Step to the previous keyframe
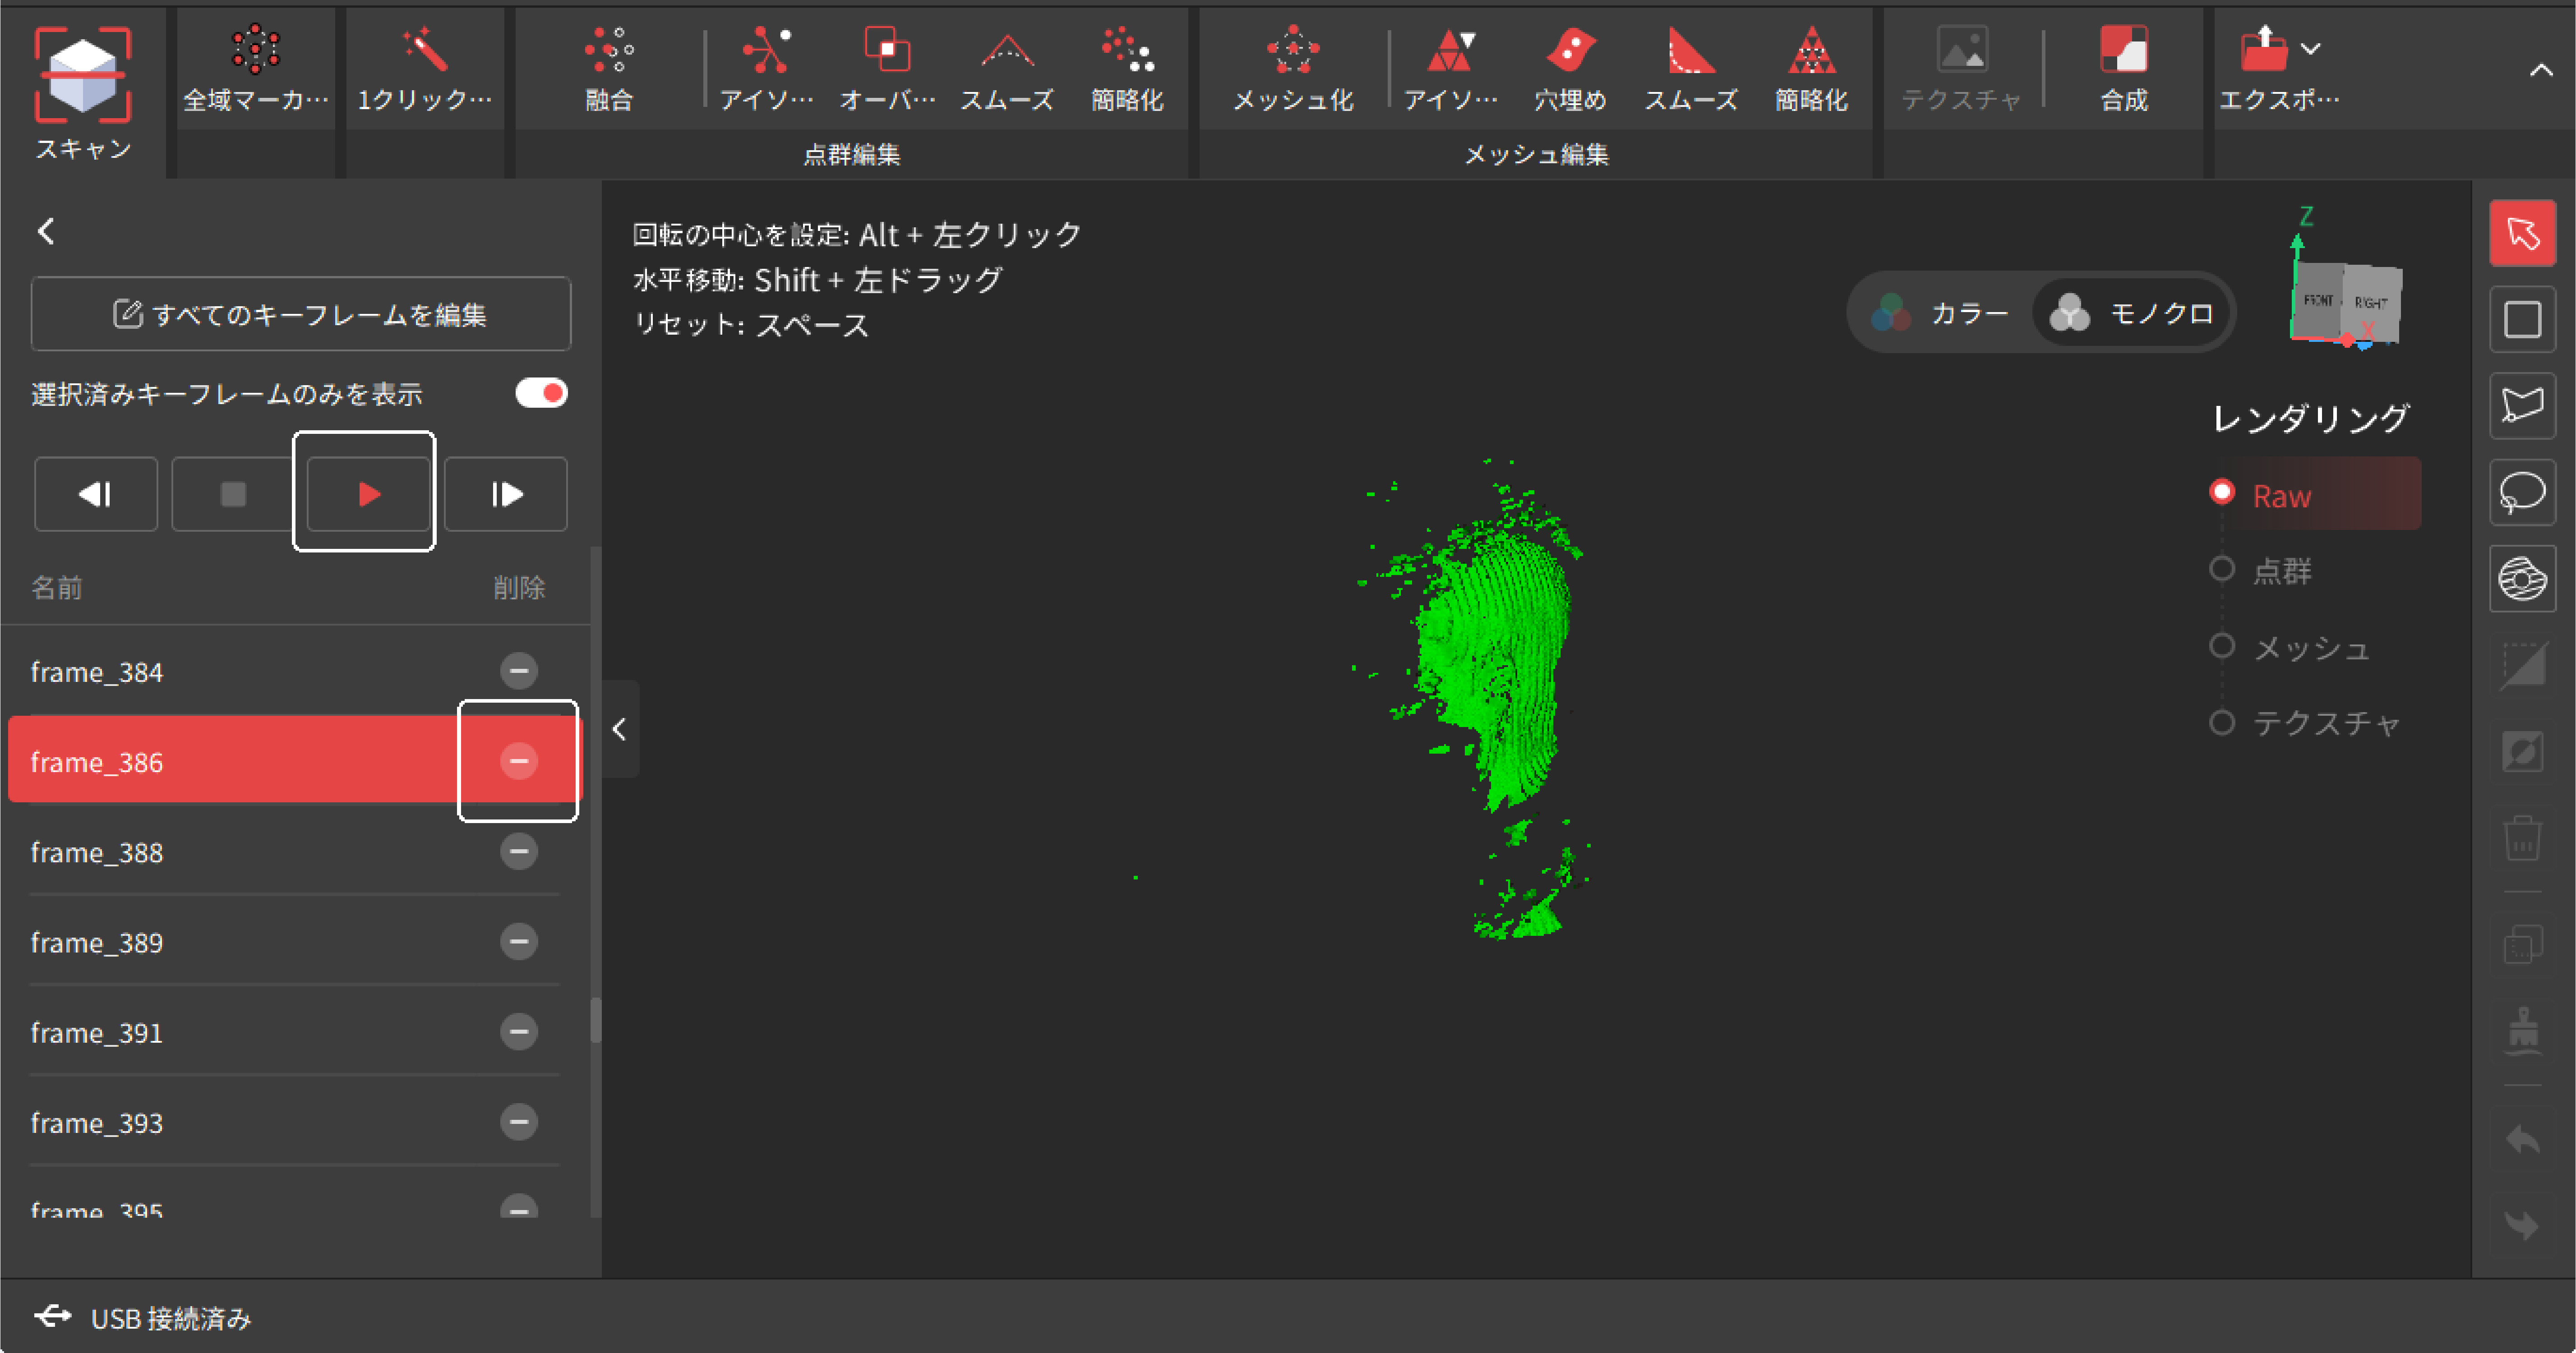The height and width of the screenshot is (1353, 2576). click(x=96, y=494)
